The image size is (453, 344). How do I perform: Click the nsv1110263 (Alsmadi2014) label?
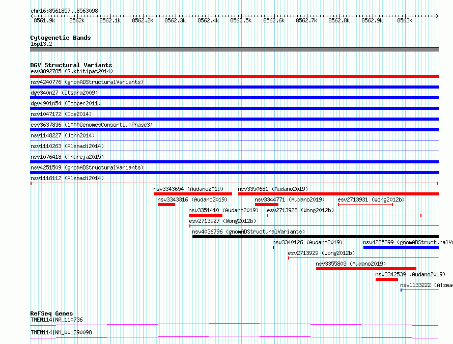(x=67, y=146)
